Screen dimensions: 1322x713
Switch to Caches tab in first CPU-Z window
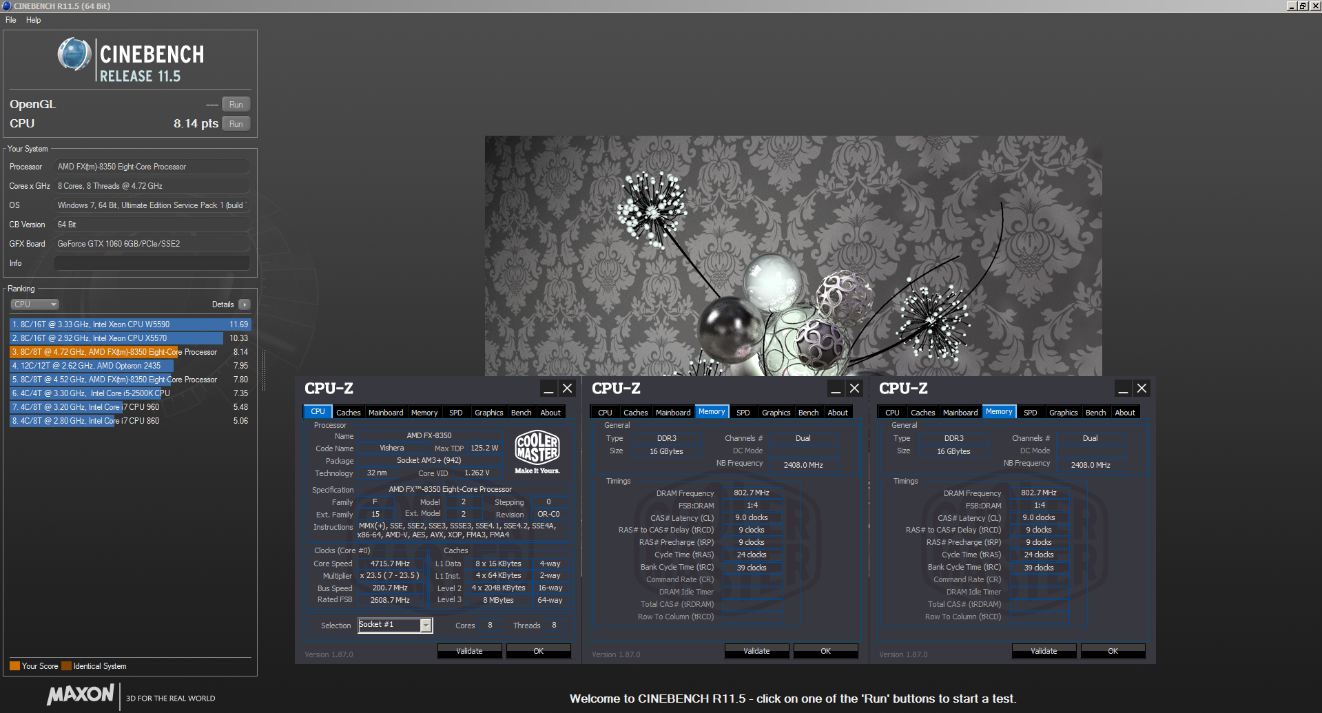pyautogui.click(x=349, y=413)
